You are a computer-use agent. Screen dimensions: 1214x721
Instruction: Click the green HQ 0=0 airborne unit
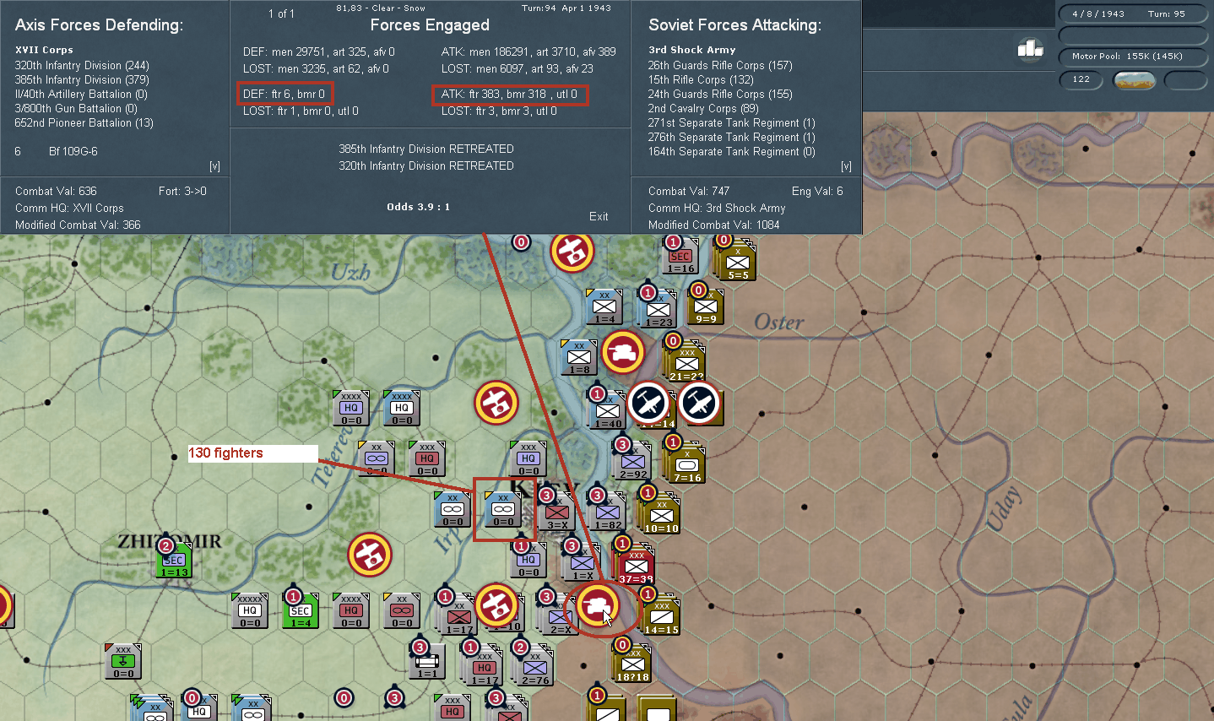[123, 661]
